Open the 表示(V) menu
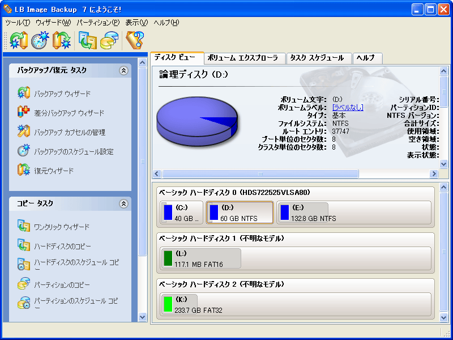 136,23
